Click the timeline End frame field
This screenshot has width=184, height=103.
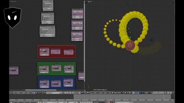coord(61,102)
